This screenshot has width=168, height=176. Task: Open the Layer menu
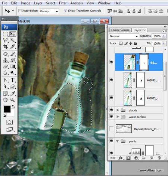pyautogui.click(x=38, y=3)
